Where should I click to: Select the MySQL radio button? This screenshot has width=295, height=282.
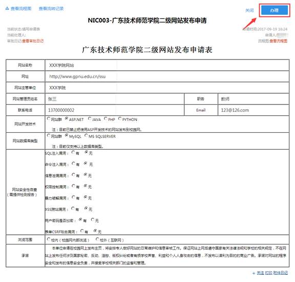67,135
